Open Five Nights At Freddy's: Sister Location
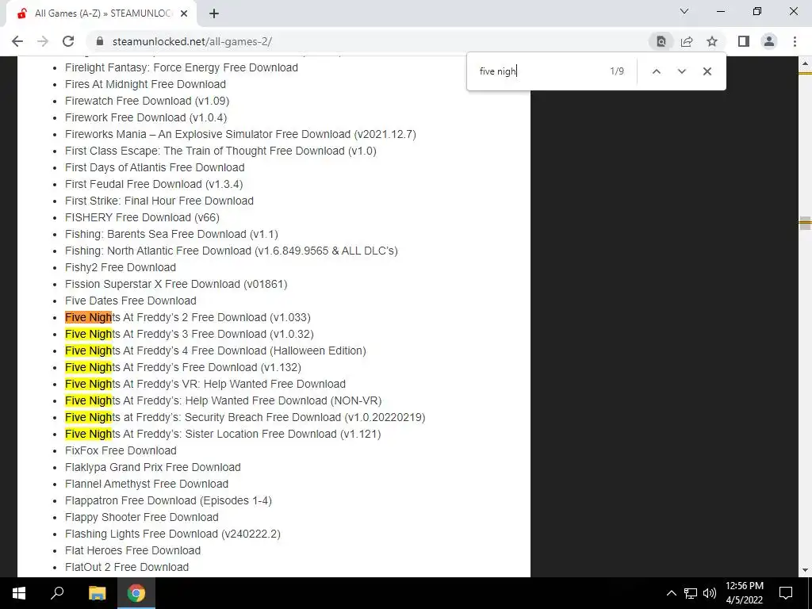Viewport: 812px width, 609px height. pyautogui.click(x=223, y=434)
